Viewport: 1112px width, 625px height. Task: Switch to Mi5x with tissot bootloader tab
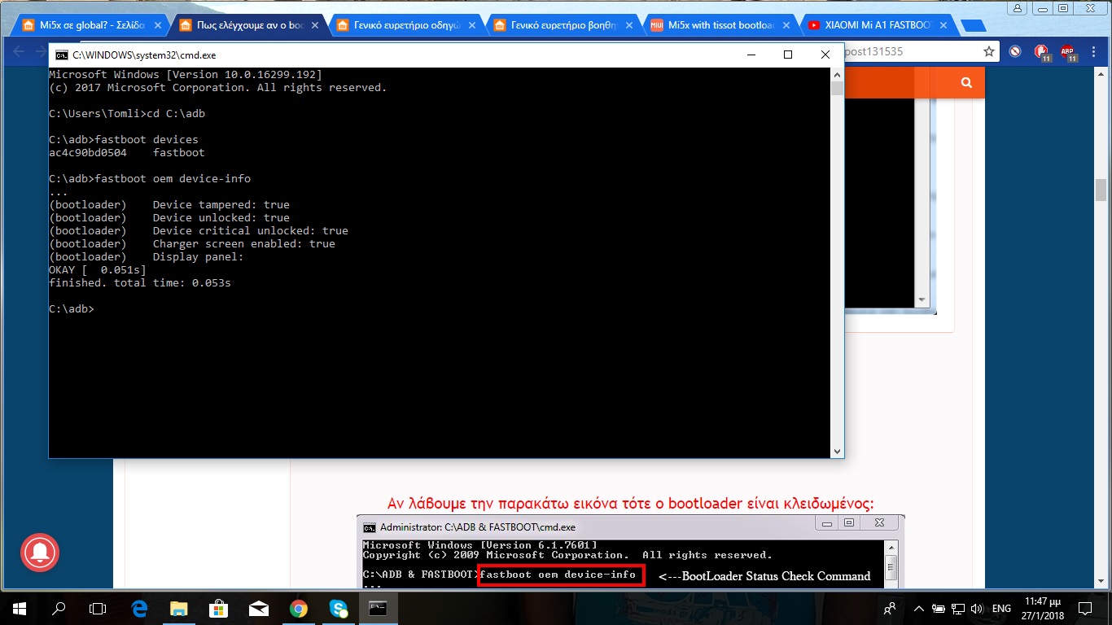coord(716,25)
